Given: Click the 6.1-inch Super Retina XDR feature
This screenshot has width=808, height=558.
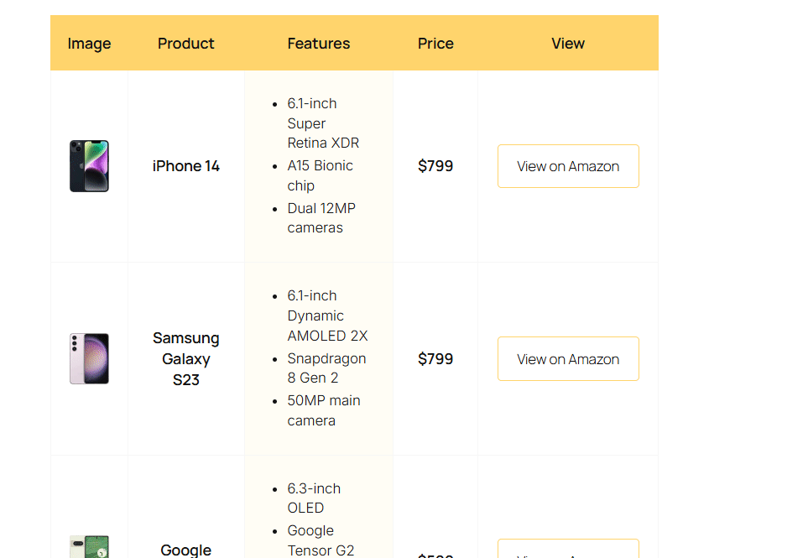Looking at the screenshot, I should [323, 123].
